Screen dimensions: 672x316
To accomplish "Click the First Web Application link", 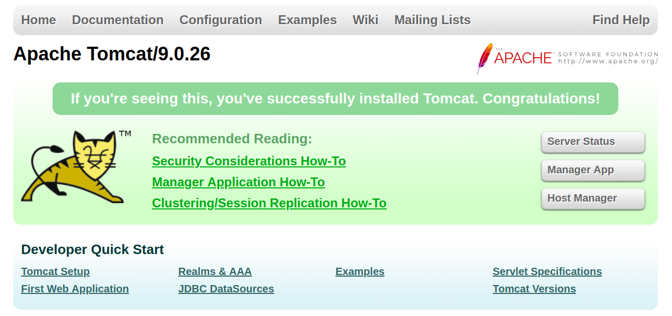I will click(x=75, y=289).
